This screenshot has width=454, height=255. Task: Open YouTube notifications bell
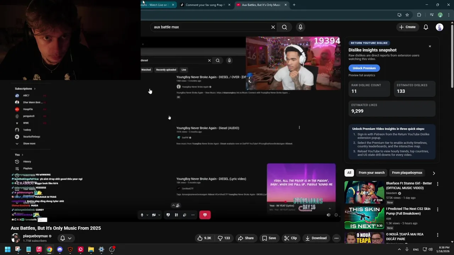pos(426,27)
